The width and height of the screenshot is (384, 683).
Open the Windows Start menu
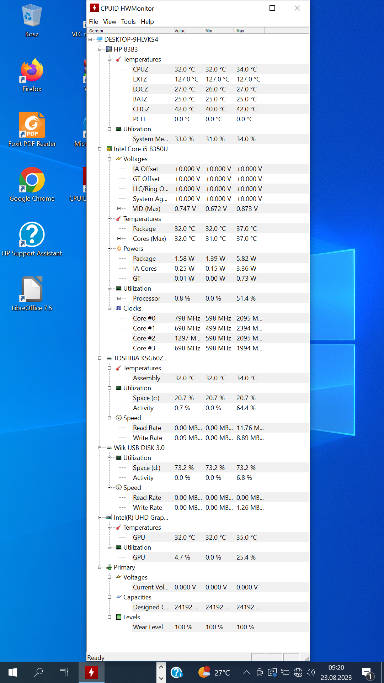click(x=13, y=672)
